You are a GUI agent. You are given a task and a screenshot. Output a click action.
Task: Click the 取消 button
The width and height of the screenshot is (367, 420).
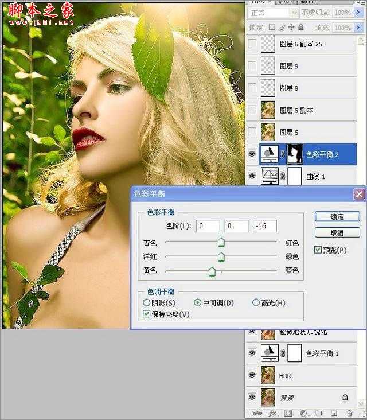pos(337,232)
